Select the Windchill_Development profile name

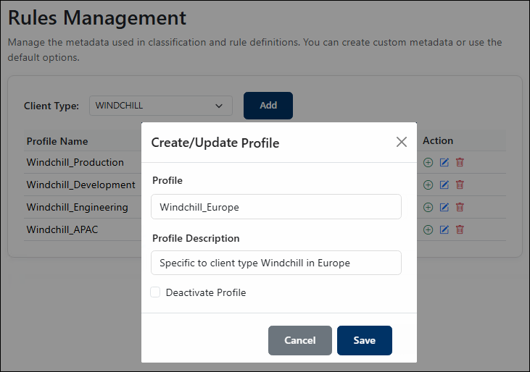coord(80,185)
